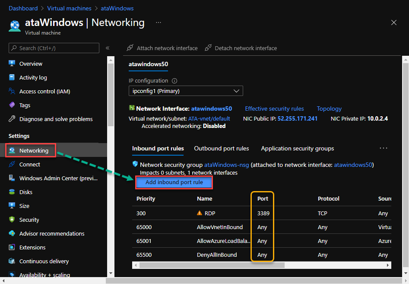Click the Advisor recommendations cloud icon
Viewport: 409px width, 284px height.
point(12,233)
